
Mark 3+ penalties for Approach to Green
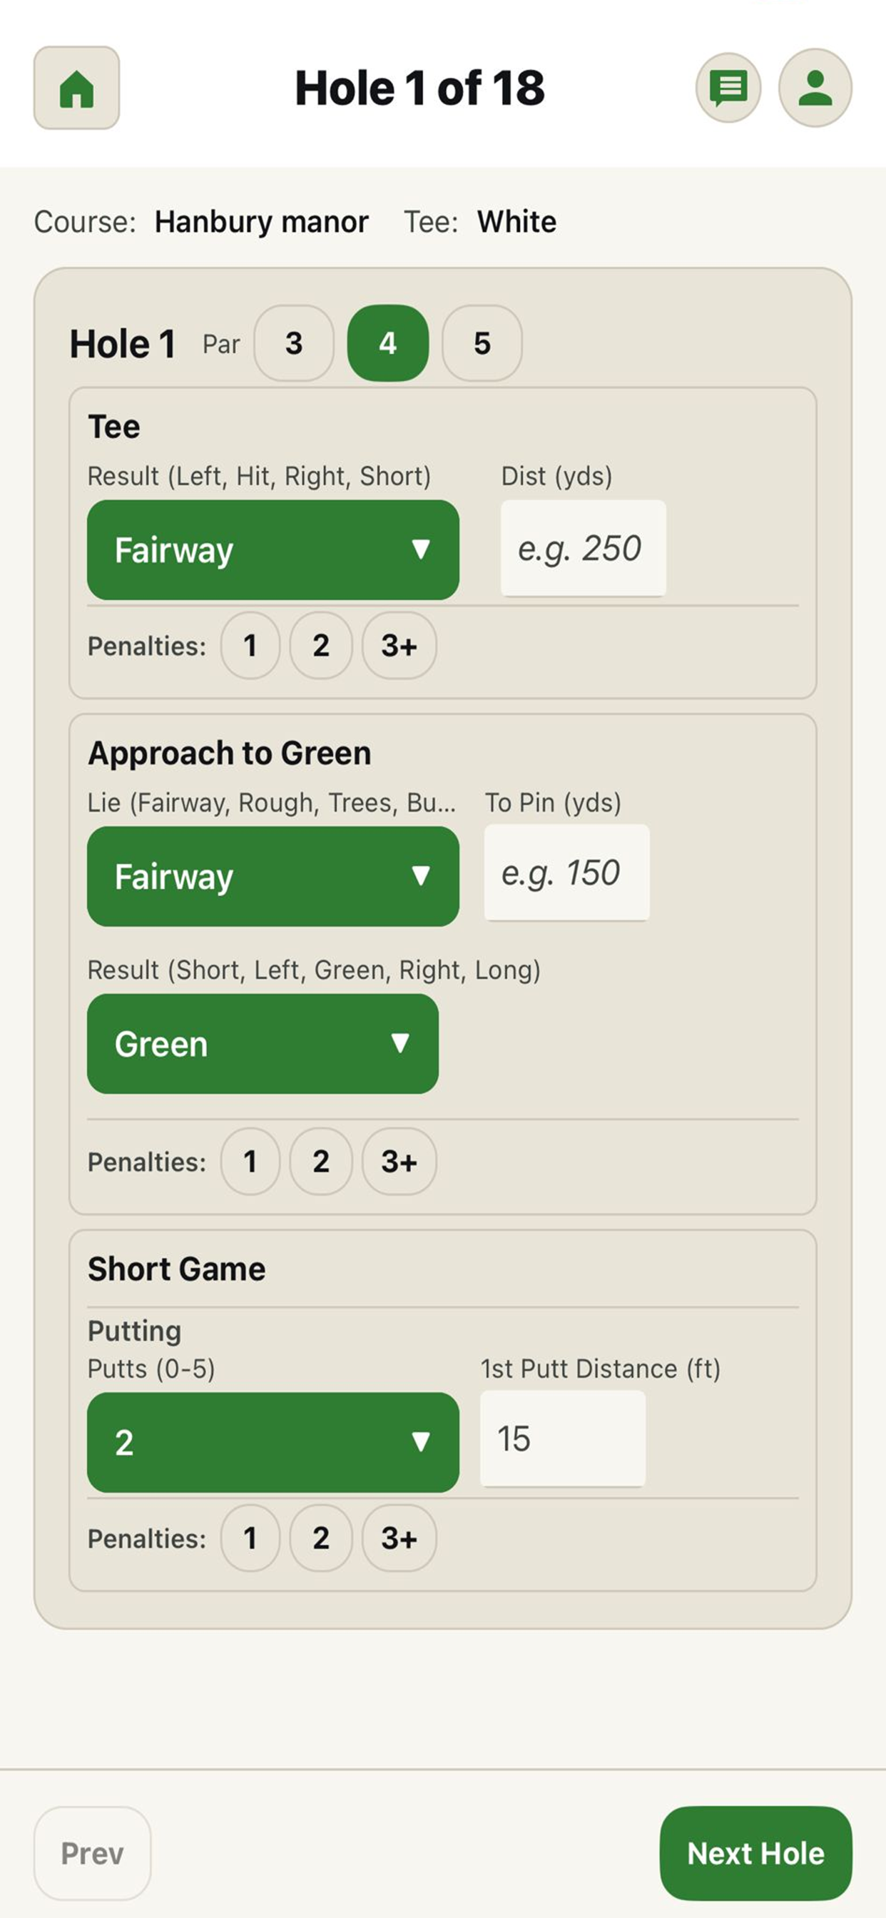[399, 1162]
